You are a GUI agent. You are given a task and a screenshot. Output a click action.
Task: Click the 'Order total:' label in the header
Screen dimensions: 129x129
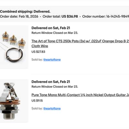[52, 16]
